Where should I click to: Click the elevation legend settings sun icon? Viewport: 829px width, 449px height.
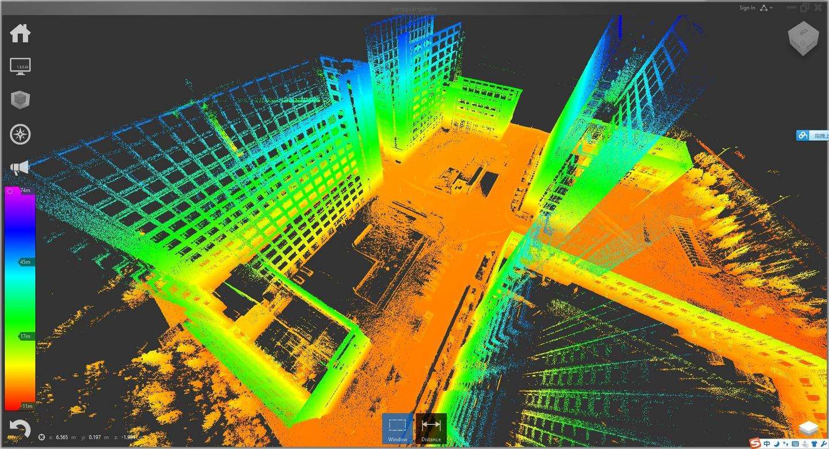click(x=10, y=191)
